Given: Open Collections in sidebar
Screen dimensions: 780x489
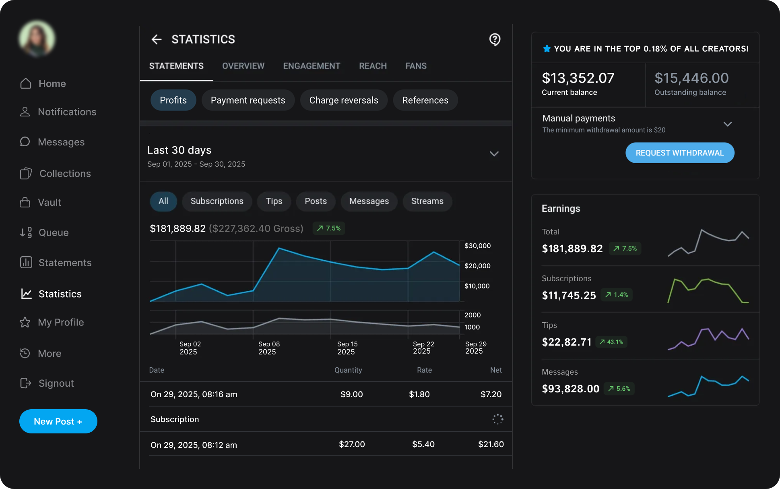Looking at the screenshot, I should pyautogui.click(x=65, y=174).
